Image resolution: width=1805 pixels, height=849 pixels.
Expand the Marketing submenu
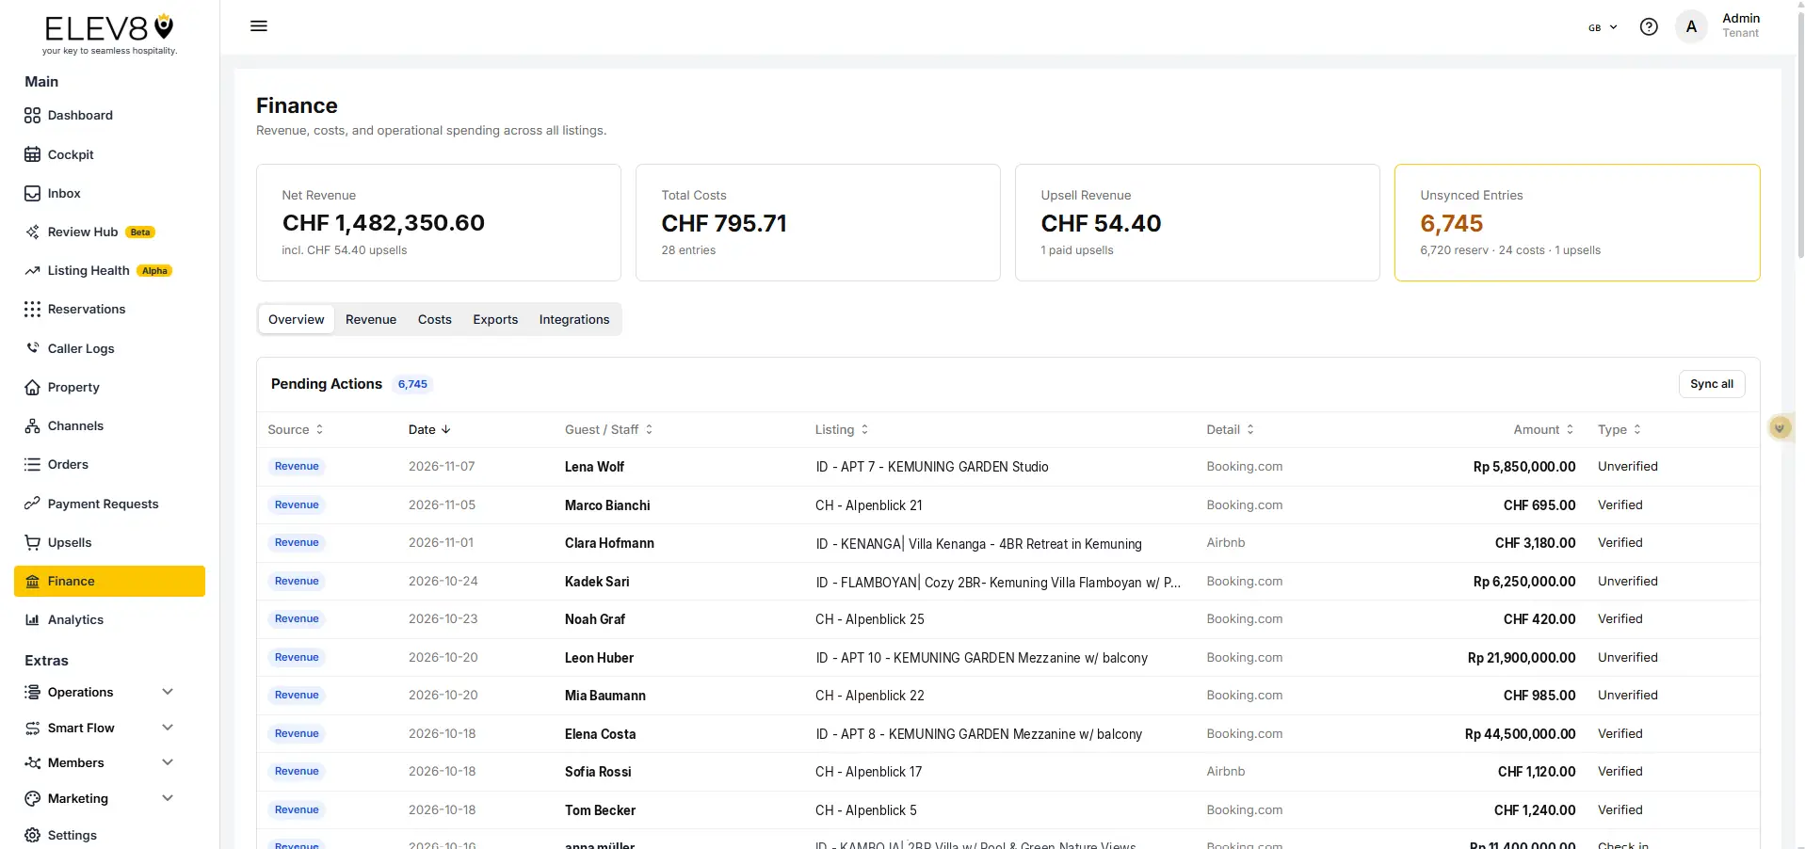[168, 798]
